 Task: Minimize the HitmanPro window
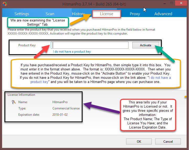click(x=165, y=3)
